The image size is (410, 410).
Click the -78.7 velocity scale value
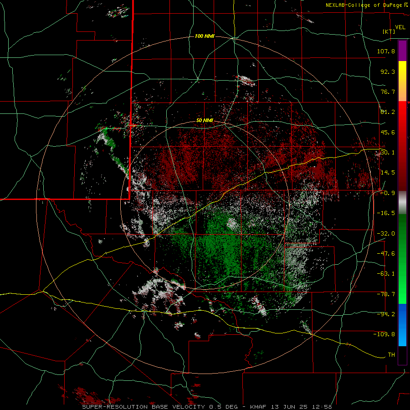(386, 294)
